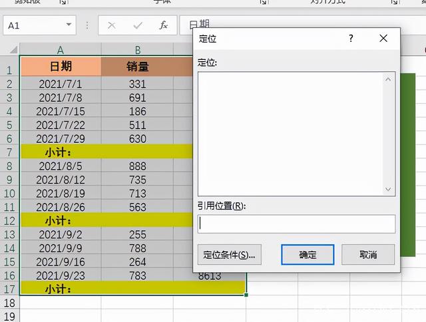Click cell with date 2021/8/19
Image resolution: width=426 pixels, height=322 pixels.
[61, 194]
